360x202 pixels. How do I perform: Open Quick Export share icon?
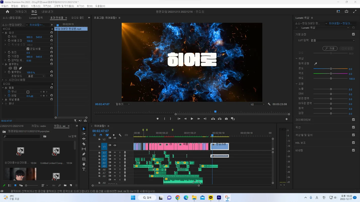pyautogui.click(x=346, y=12)
